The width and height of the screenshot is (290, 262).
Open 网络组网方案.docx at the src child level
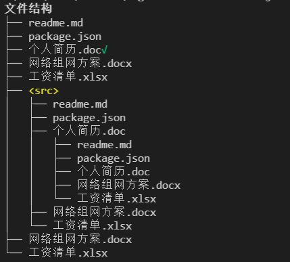105,212
